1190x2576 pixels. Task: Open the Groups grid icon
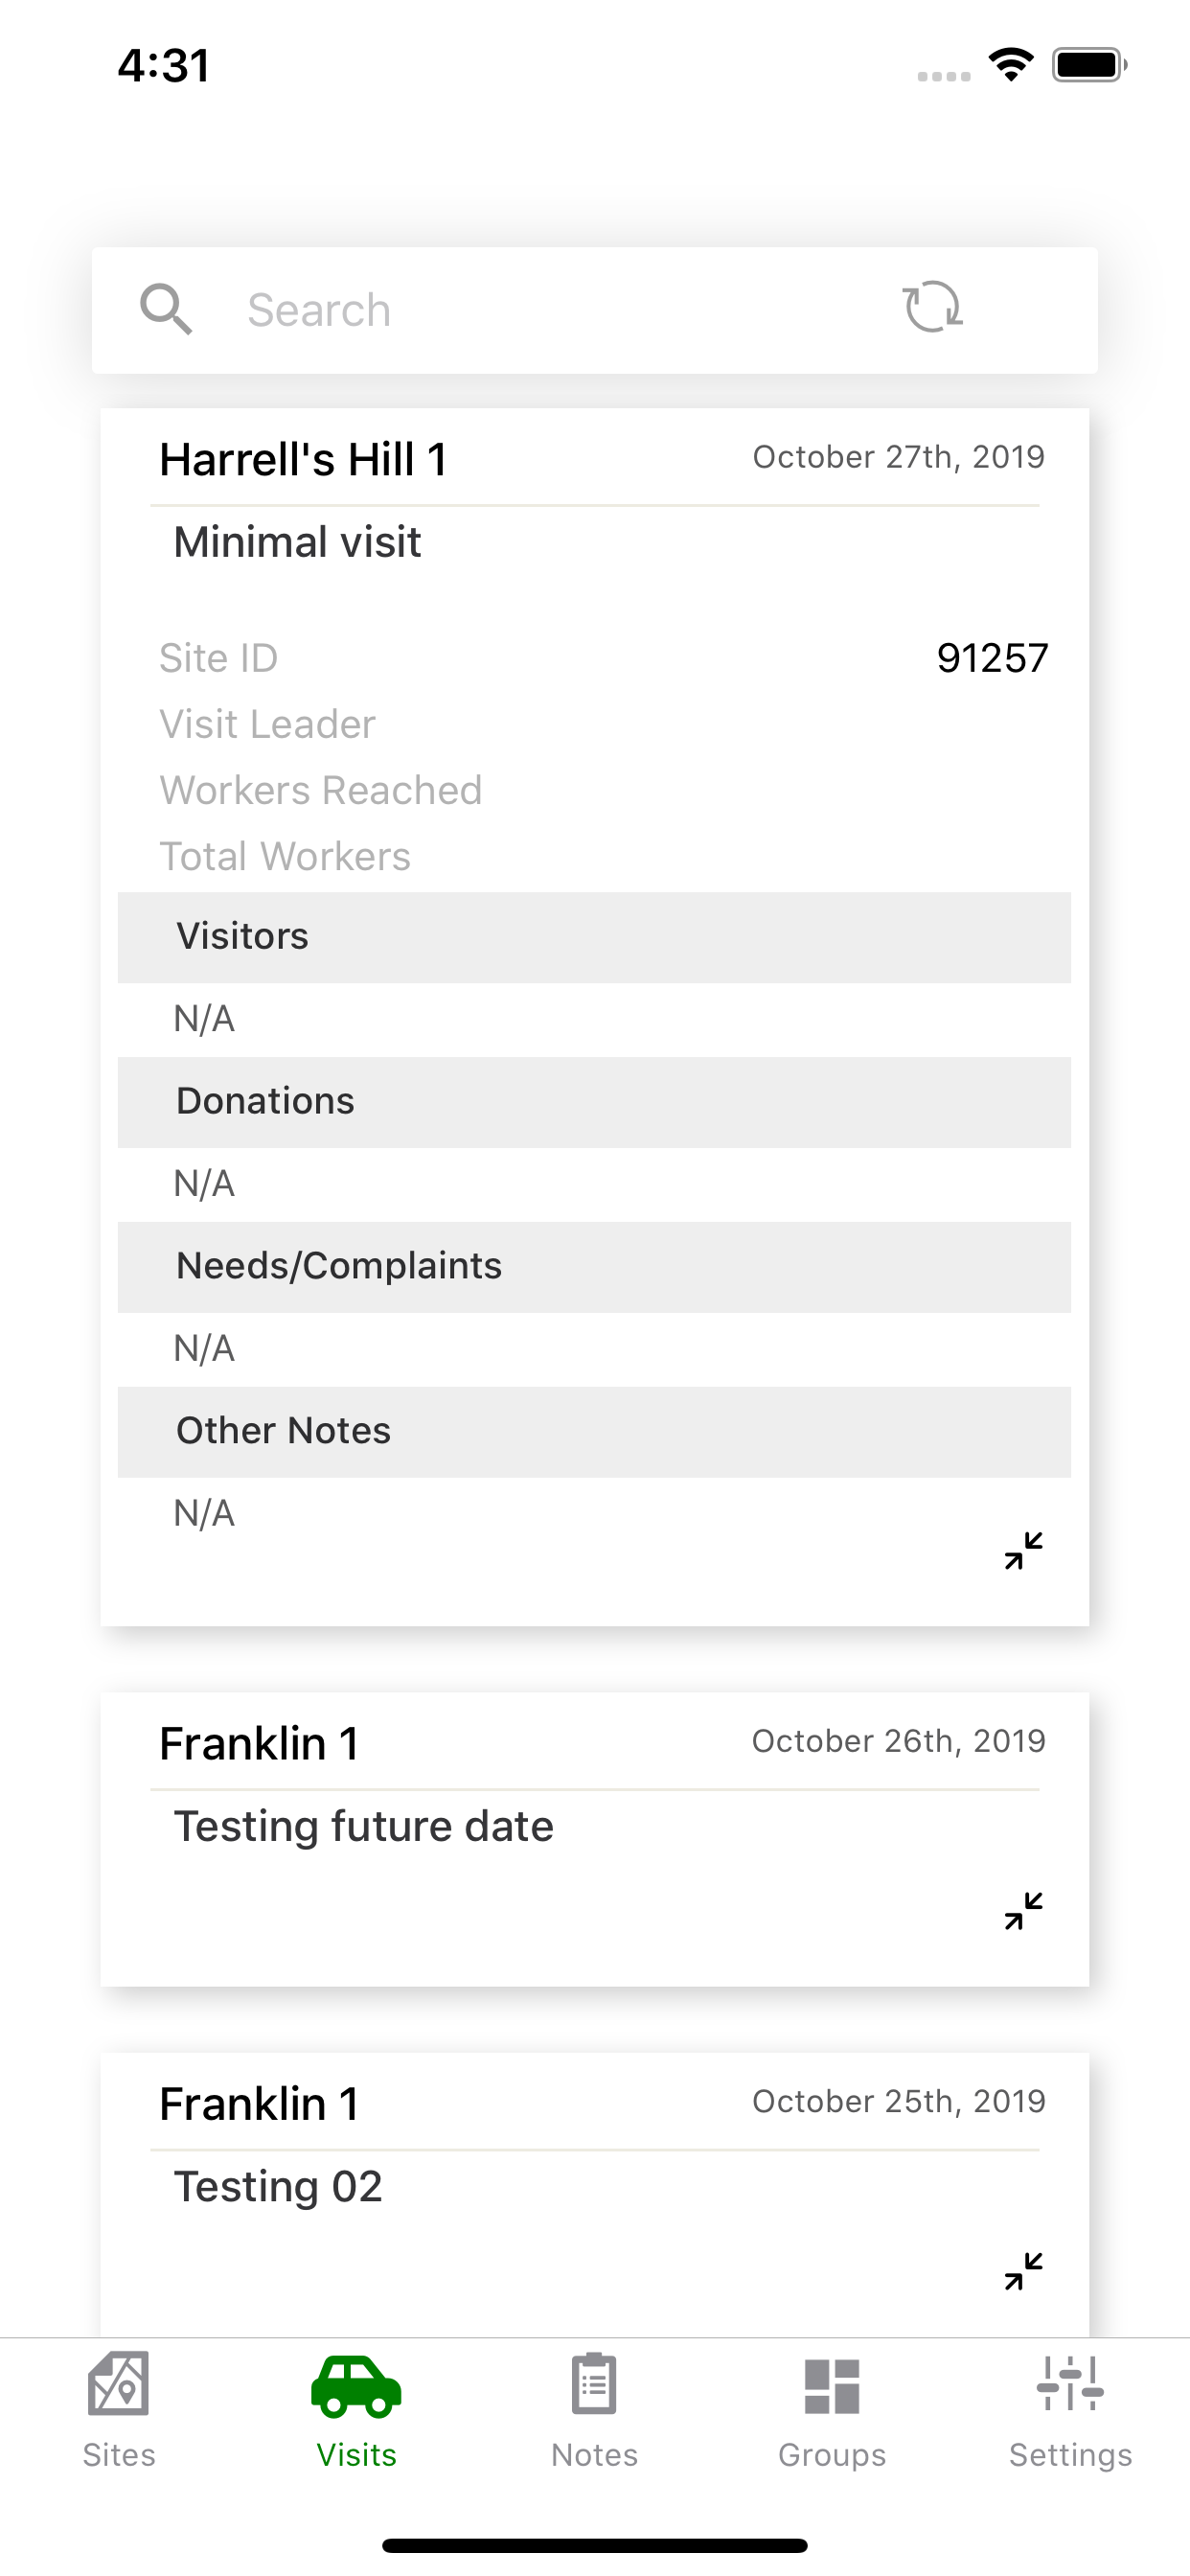[832, 2386]
